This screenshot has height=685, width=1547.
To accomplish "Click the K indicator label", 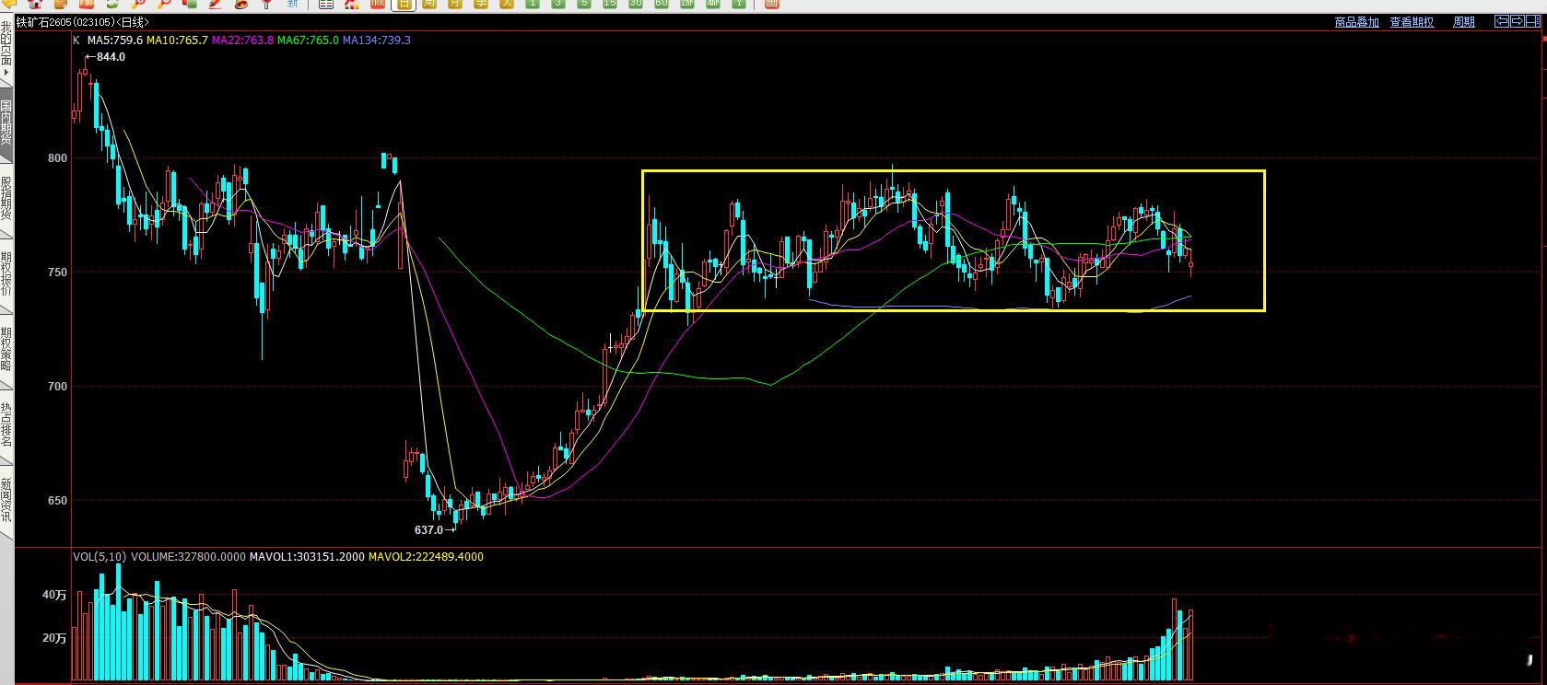I will point(76,41).
